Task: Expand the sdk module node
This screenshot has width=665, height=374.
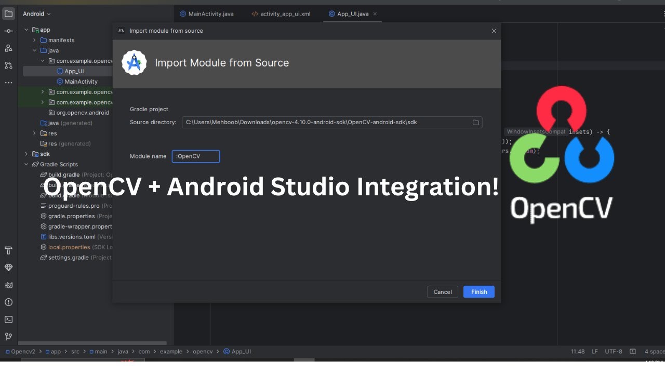Action: tap(26, 154)
